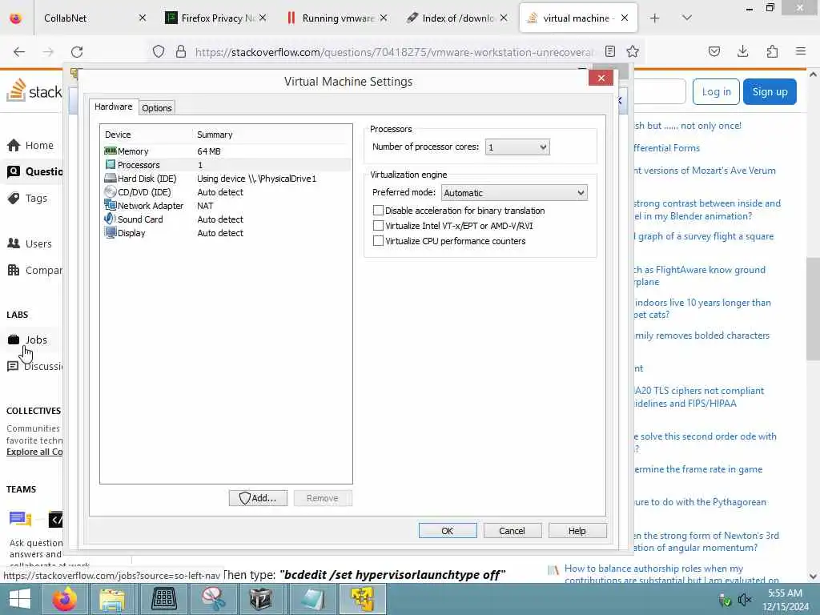Select the Sound Card icon

click(111, 219)
